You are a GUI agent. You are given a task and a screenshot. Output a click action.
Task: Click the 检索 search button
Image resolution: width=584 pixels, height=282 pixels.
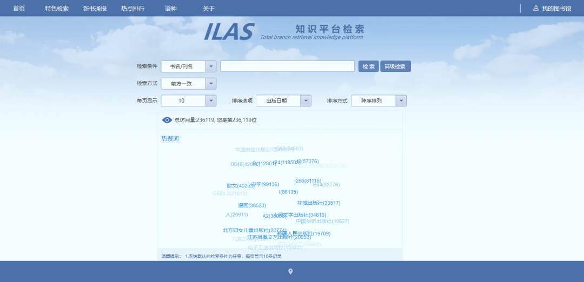[369, 66]
